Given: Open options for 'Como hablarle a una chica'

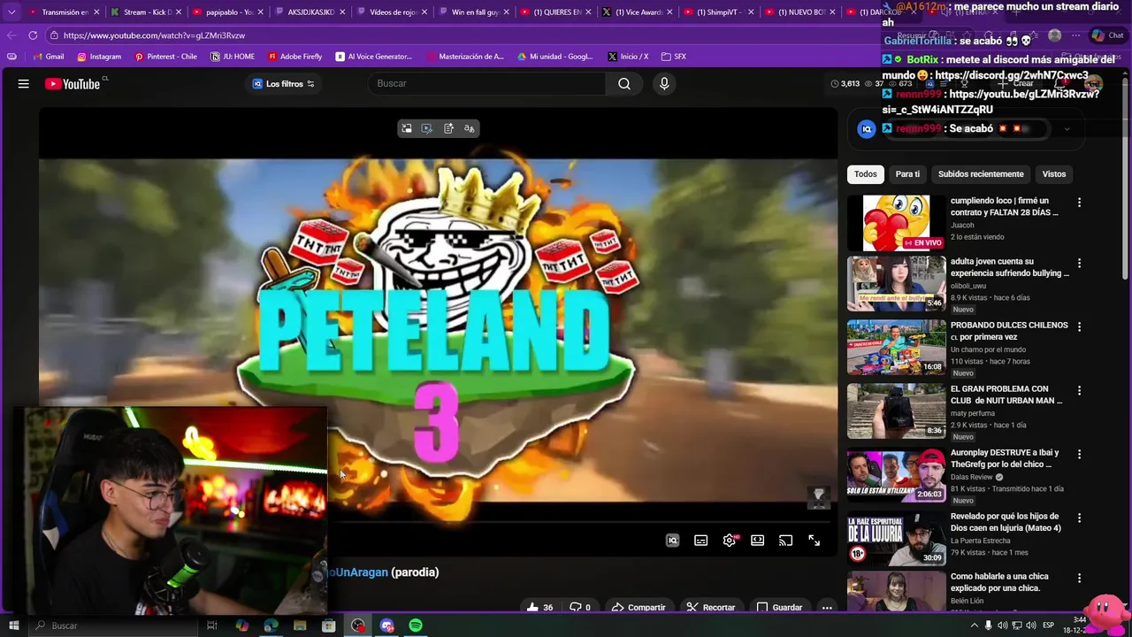Looking at the screenshot, I should [x=1079, y=578].
